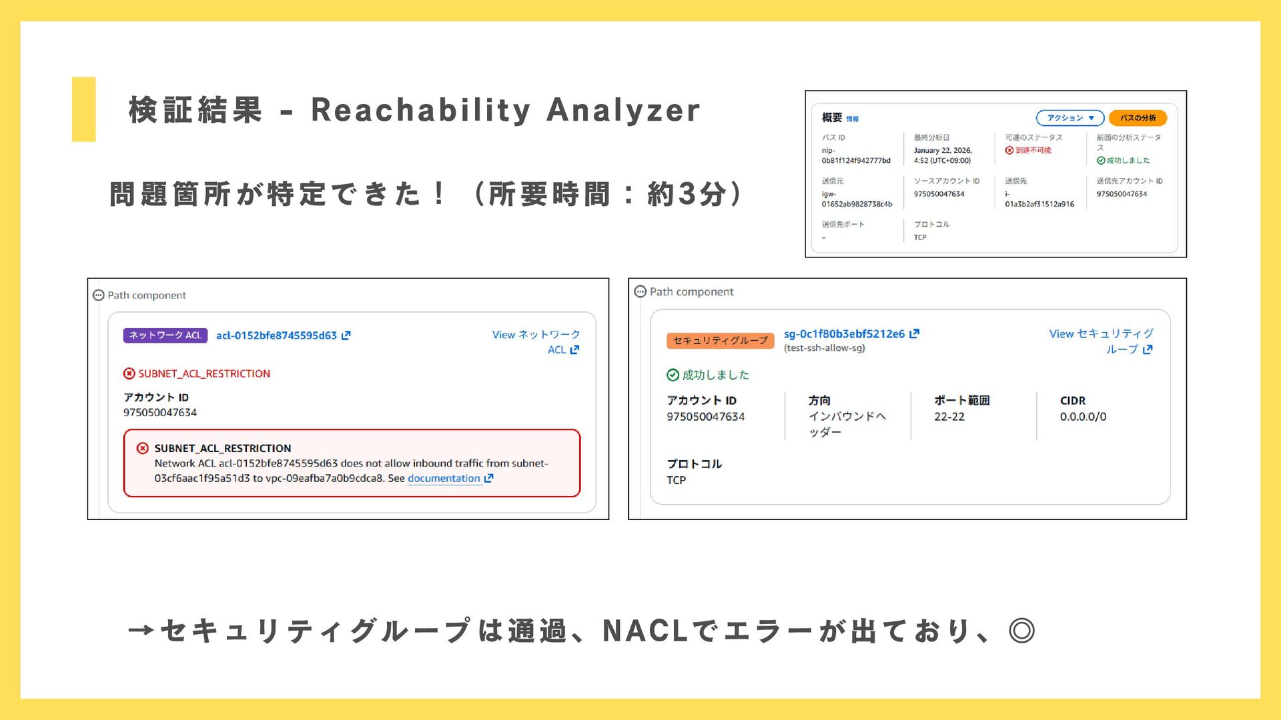The image size is (1281, 720).
Task: Click external link icon beside acl-0152bfe8745595d63
Action: (x=346, y=336)
